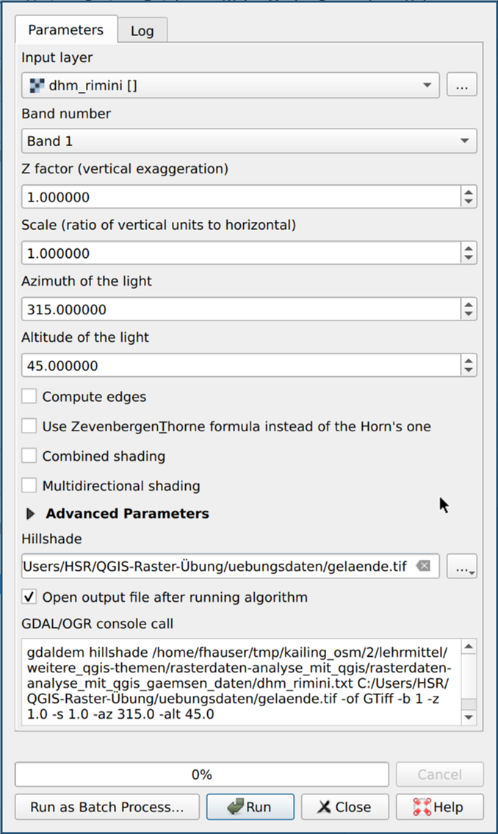The image size is (498, 834).
Task: Open the Band number dropdown
Action: pos(248,141)
